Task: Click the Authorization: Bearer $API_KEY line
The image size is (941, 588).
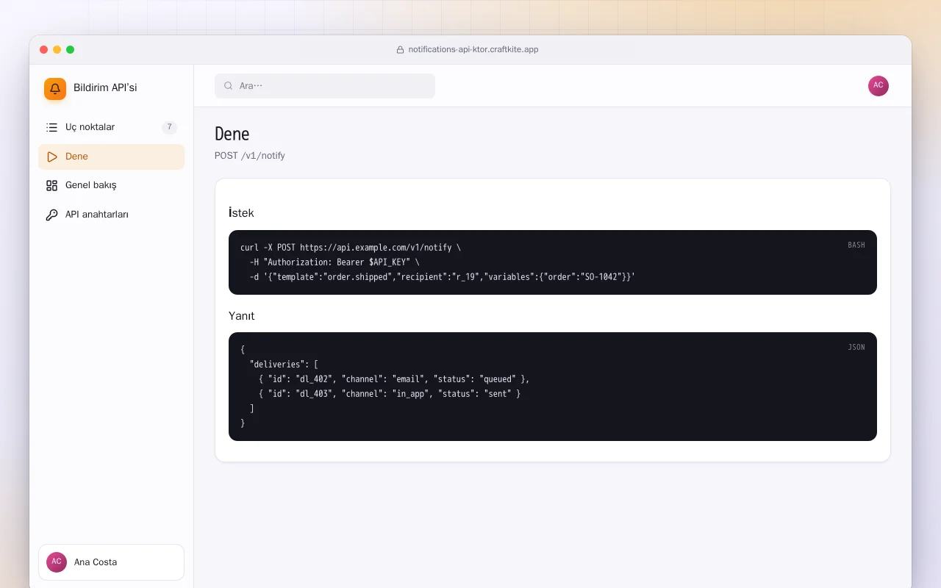Action: [x=336, y=262]
